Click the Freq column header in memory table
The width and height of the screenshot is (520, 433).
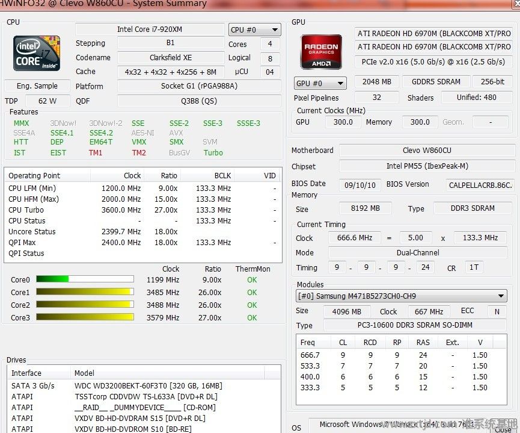tap(313, 342)
